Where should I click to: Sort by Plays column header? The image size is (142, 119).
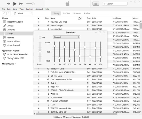(47, 18)
